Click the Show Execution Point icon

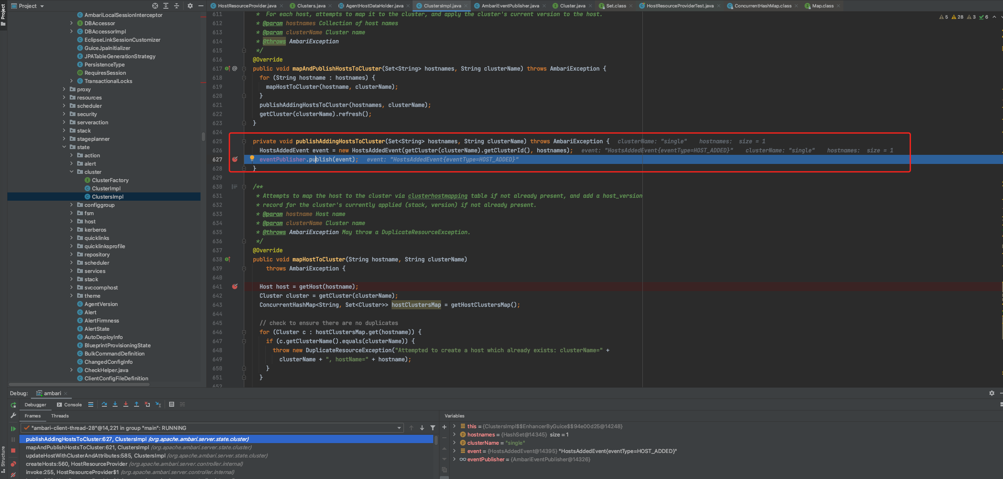click(91, 404)
